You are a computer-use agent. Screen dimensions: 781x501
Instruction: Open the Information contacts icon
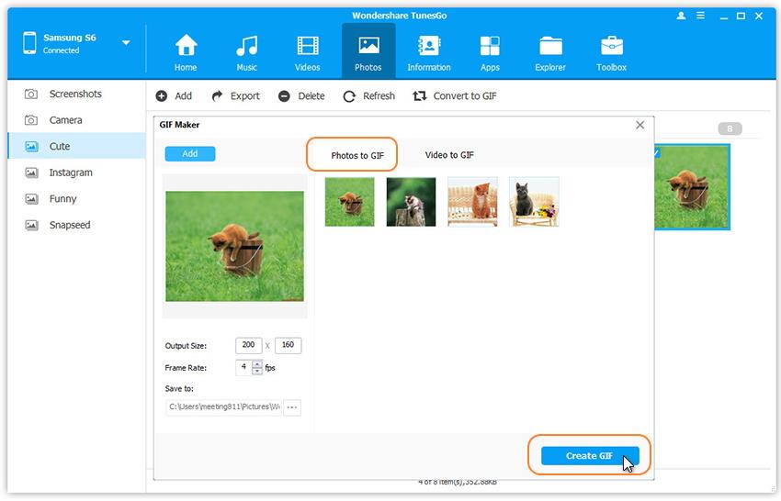click(428, 46)
